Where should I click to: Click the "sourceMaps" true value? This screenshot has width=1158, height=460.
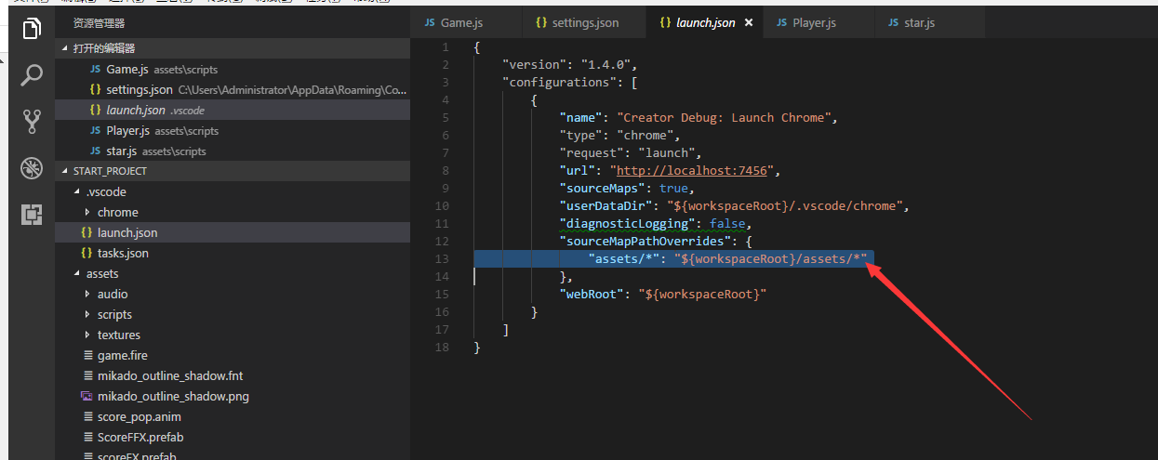[x=673, y=189]
